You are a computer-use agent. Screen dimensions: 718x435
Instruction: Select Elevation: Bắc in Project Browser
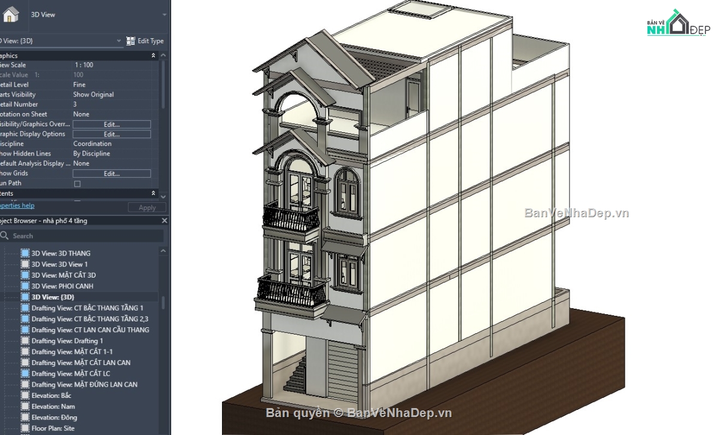51,396
